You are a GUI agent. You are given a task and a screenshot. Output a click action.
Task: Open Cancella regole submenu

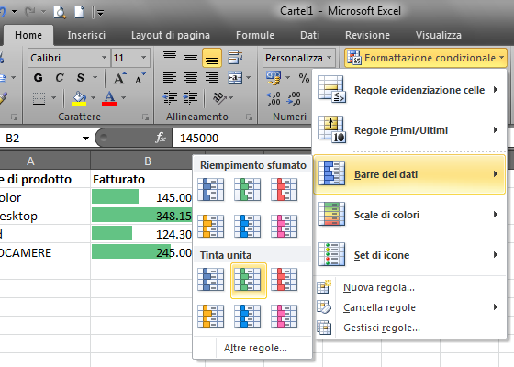tap(409, 307)
